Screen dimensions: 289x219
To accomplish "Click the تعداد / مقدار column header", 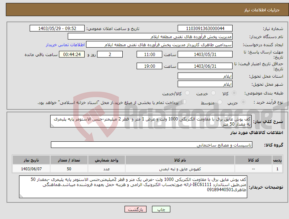I will tap(69, 160).
